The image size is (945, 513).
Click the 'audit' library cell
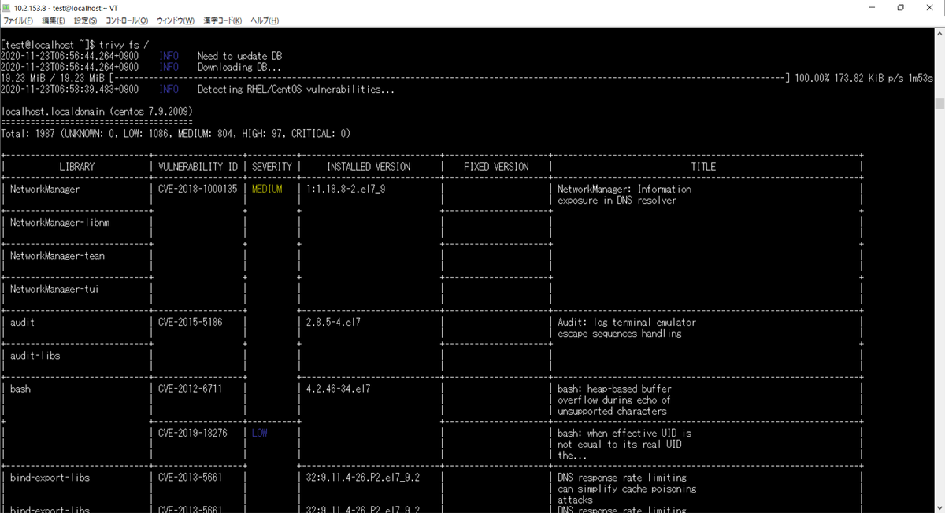click(22, 322)
